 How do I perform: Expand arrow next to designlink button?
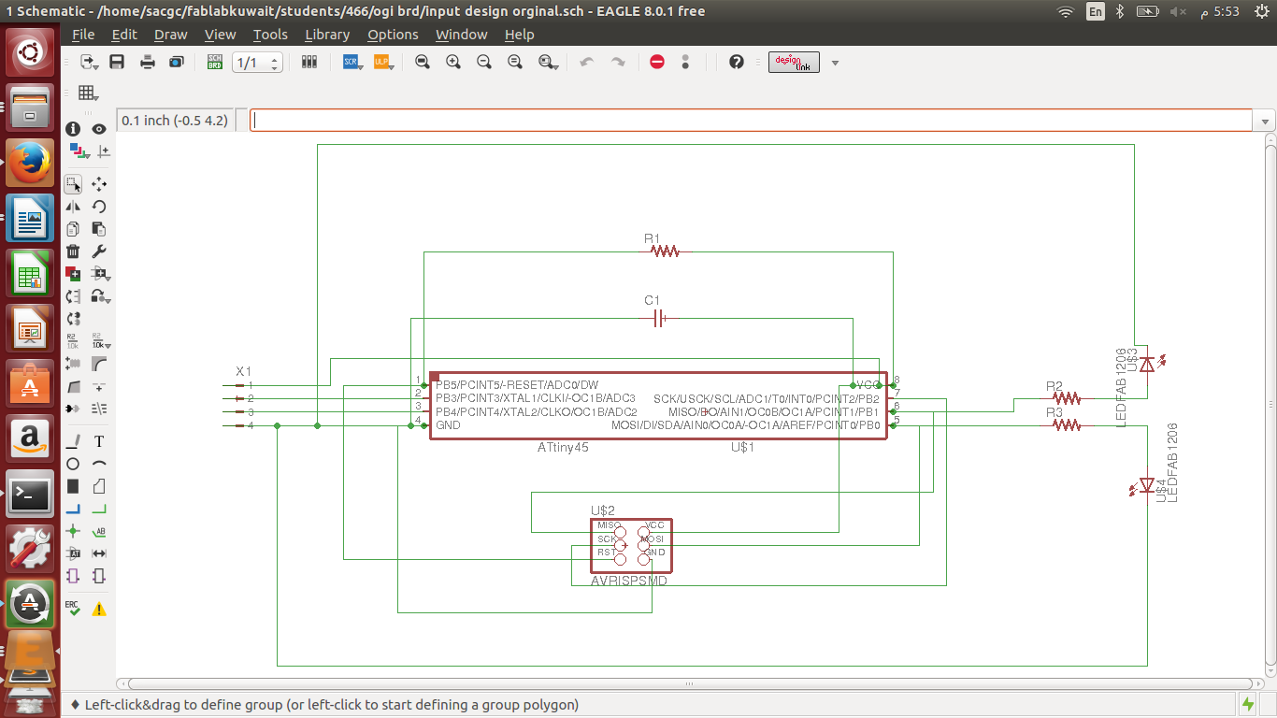point(835,63)
